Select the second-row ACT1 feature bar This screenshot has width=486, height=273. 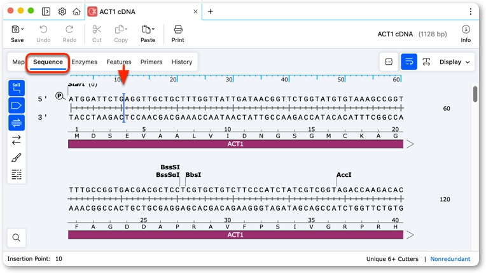(x=235, y=235)
